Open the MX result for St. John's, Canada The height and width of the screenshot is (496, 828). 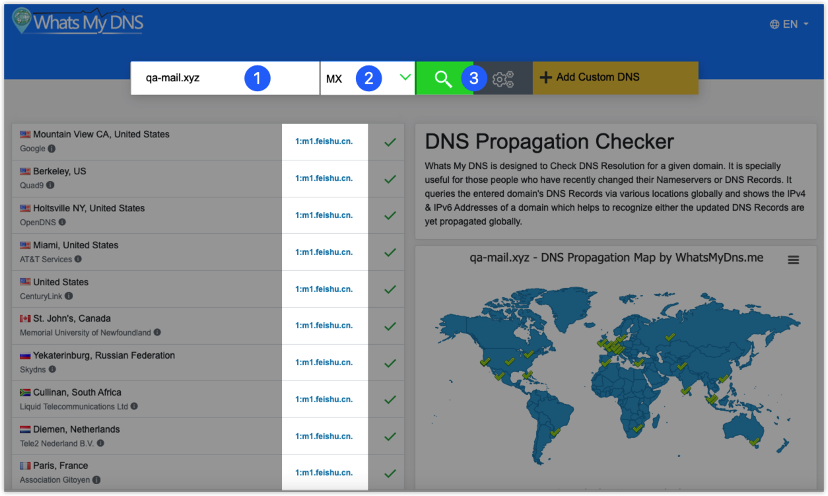324,326
